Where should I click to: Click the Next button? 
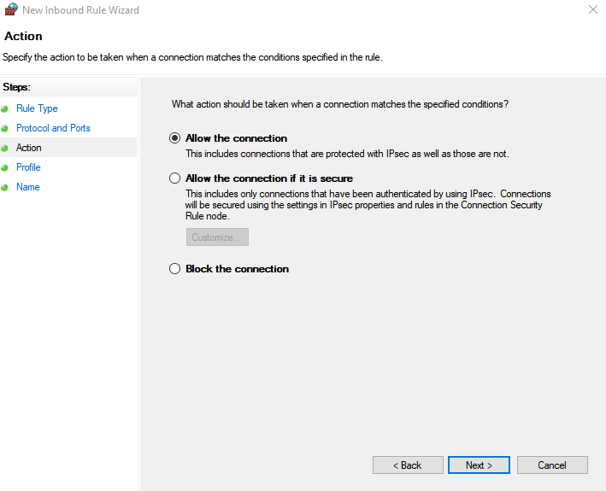[x=479, y=465]
